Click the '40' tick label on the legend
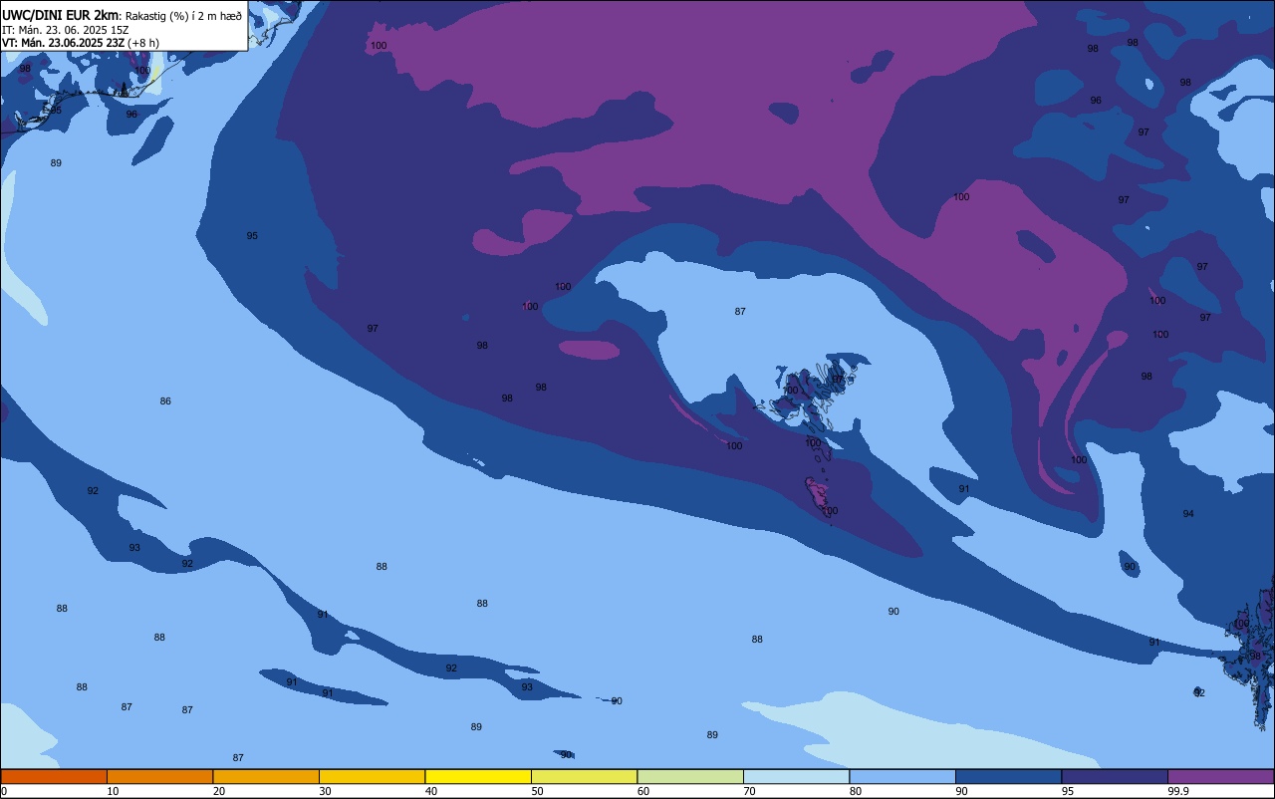 click(x=431, y=791)
